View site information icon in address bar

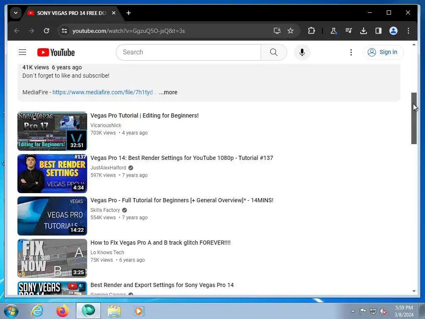[64, 31]
